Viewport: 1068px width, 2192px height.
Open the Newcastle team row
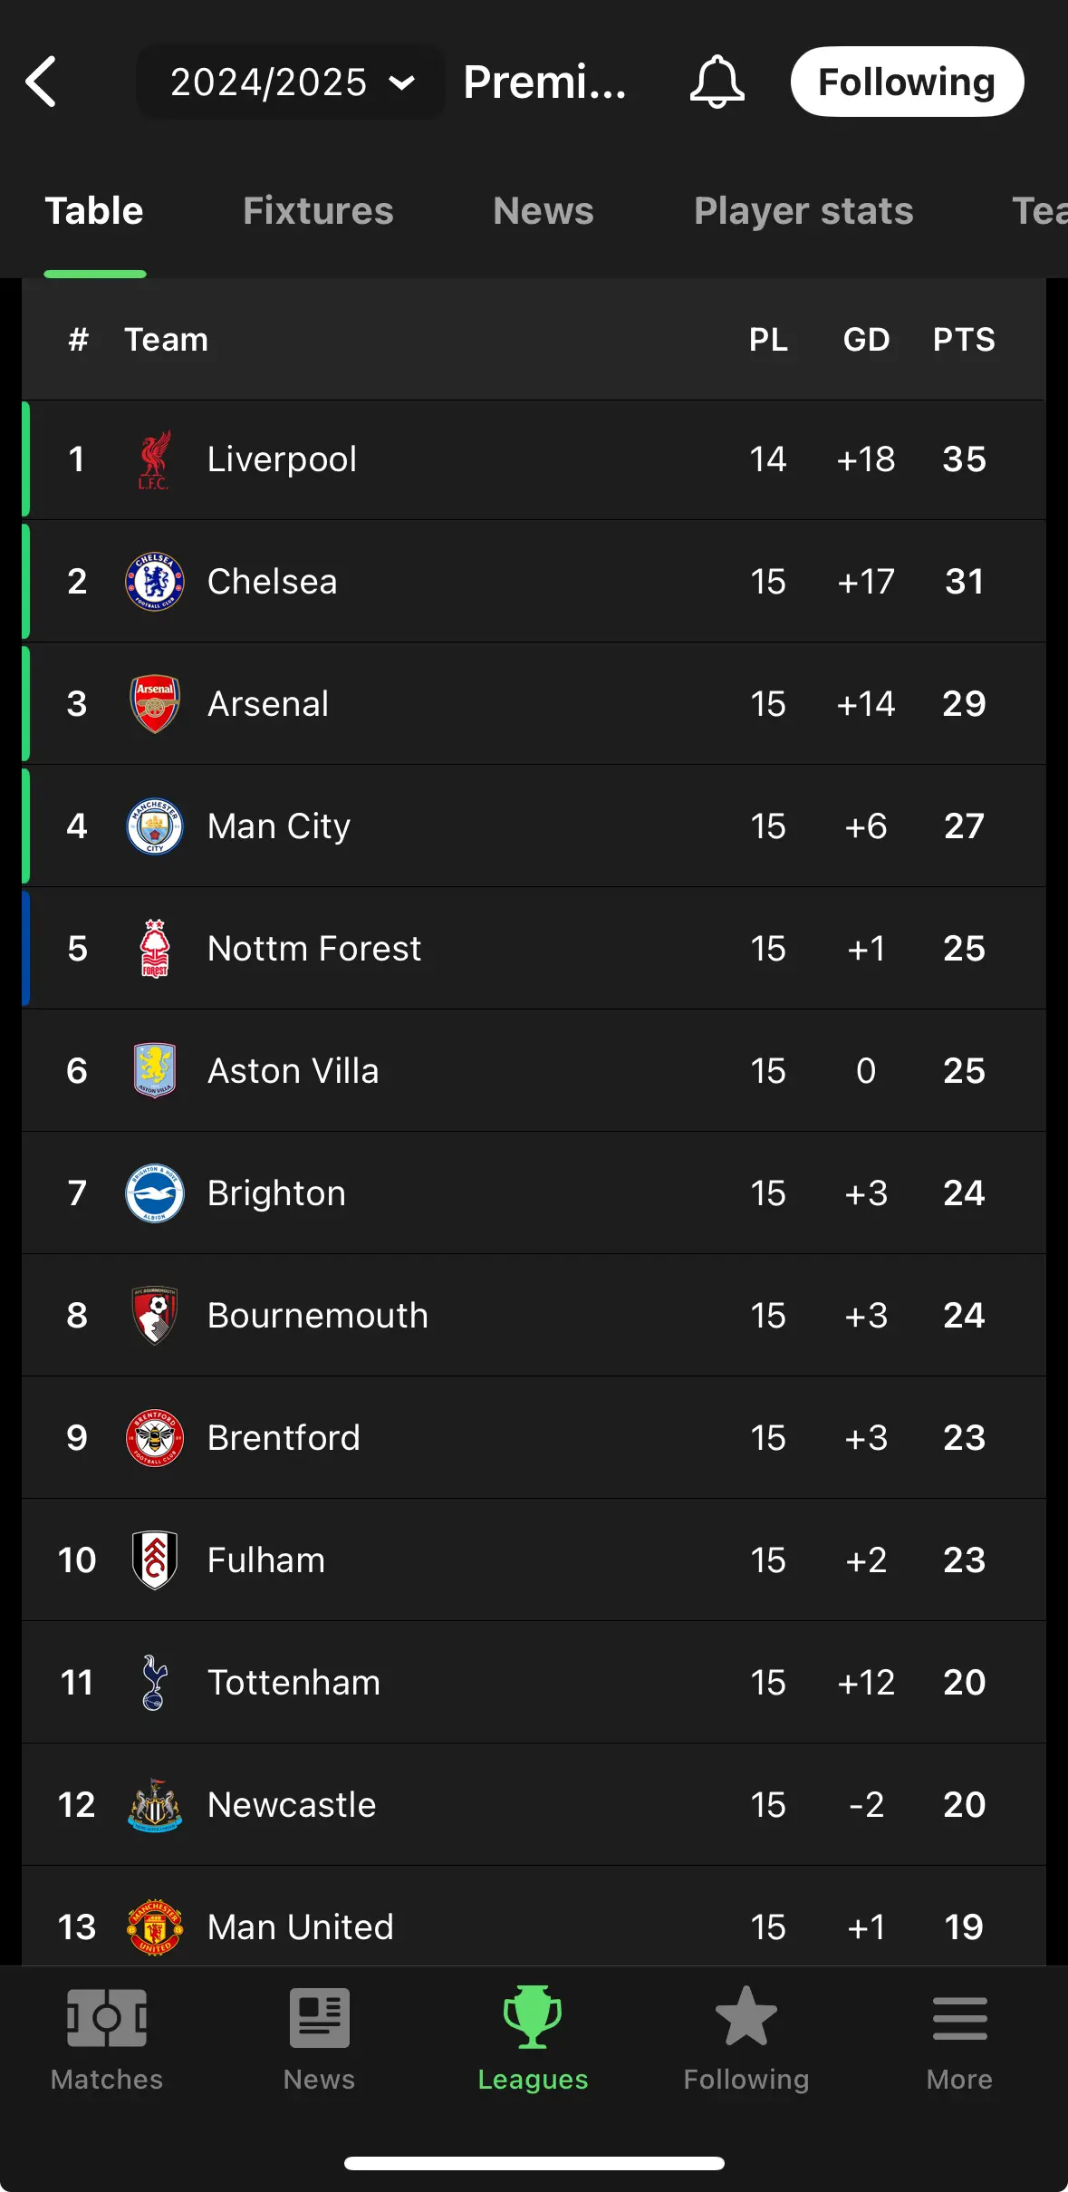534,1805
